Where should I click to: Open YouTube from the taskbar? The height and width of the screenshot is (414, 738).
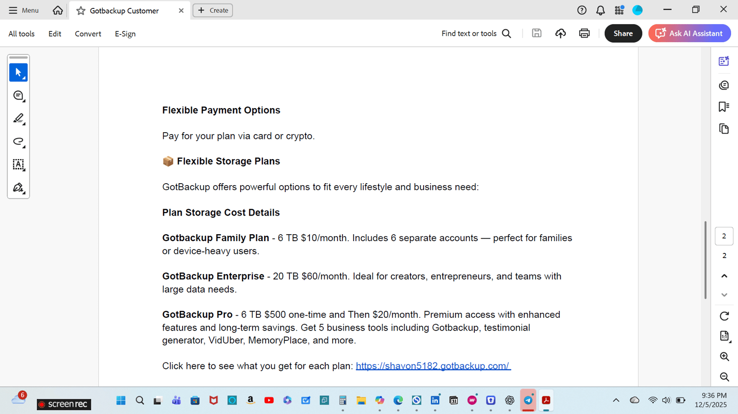[x=269, y=401]
